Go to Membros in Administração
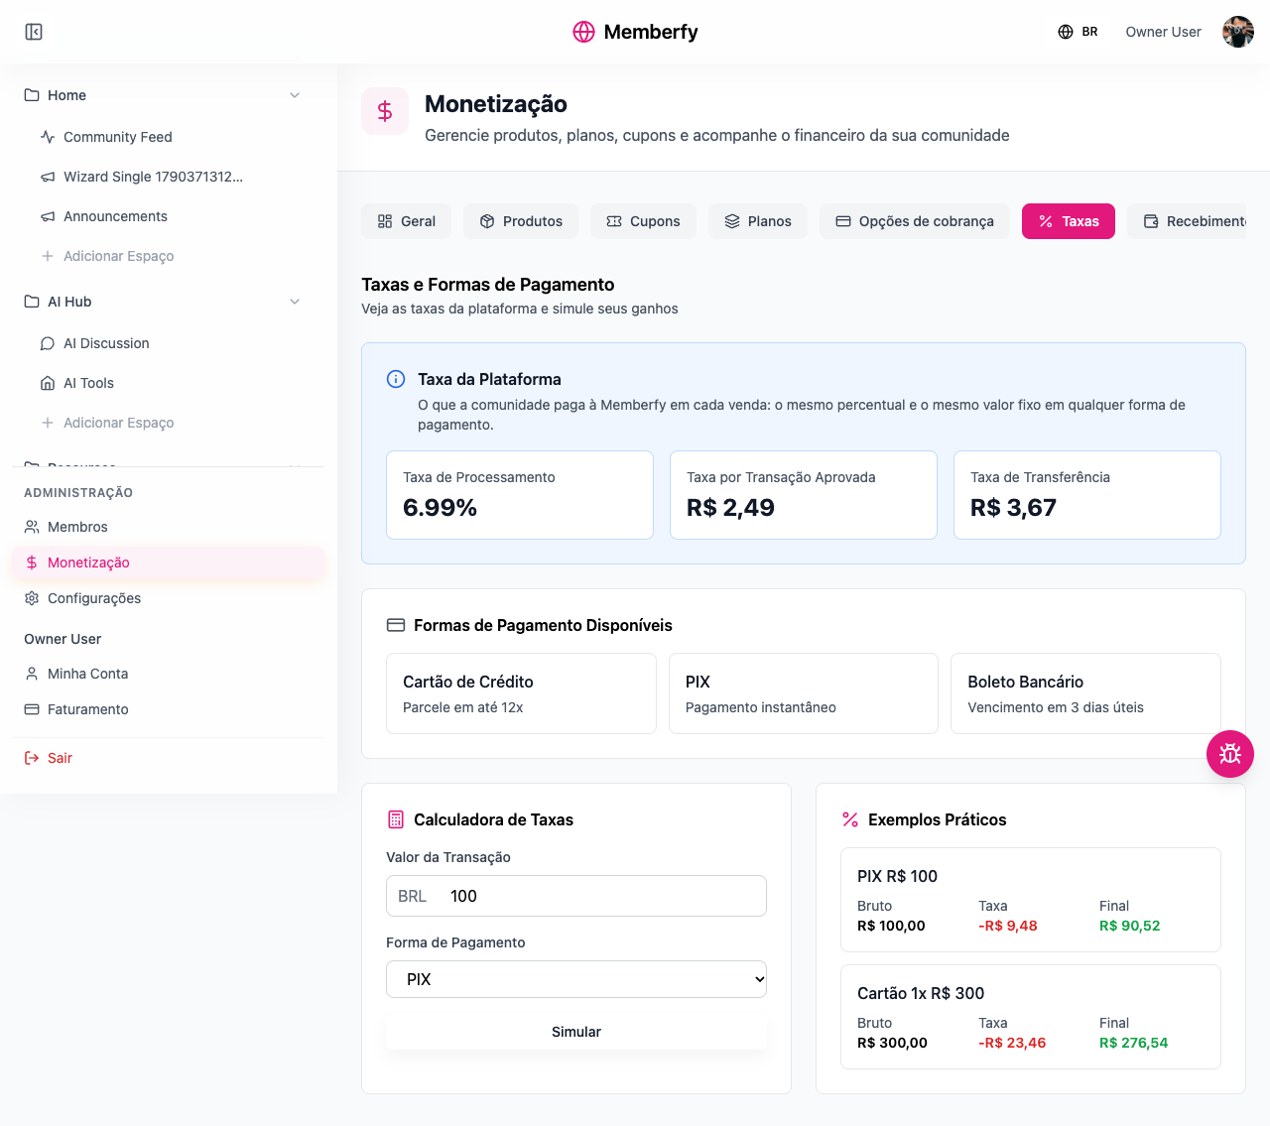This screenshot has width=1270, height=1126. pos(169,527)
